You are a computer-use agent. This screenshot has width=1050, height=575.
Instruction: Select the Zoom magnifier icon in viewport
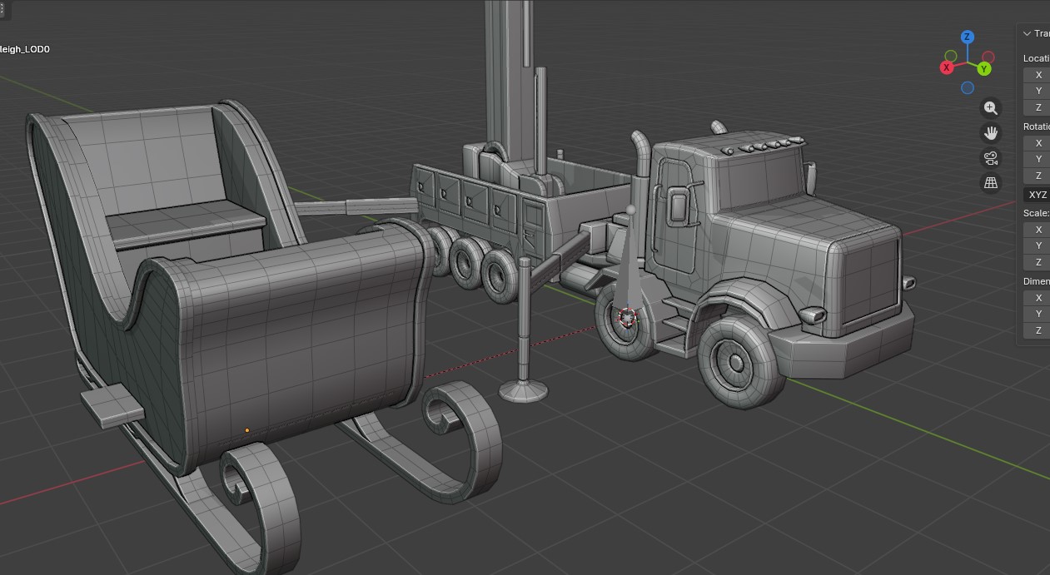pos(991,107)
